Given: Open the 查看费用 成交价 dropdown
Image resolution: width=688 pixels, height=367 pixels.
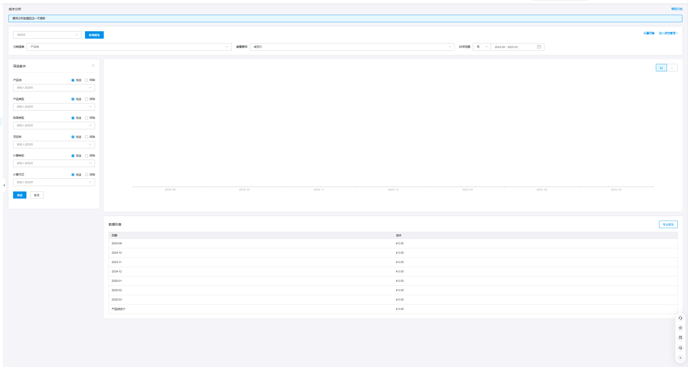Looking at the screenshot, I should click(x=352, y=47).
